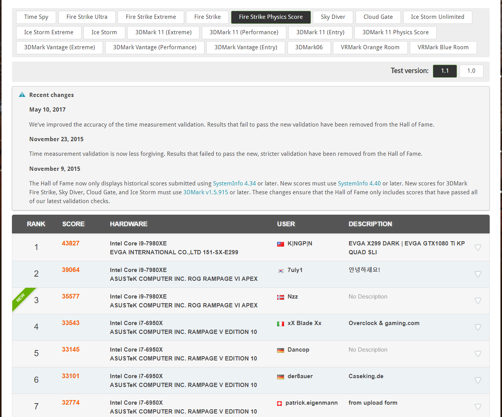Open the 33543 score result
Viewport: 502px width, 417px height.
tap(71, 323)
